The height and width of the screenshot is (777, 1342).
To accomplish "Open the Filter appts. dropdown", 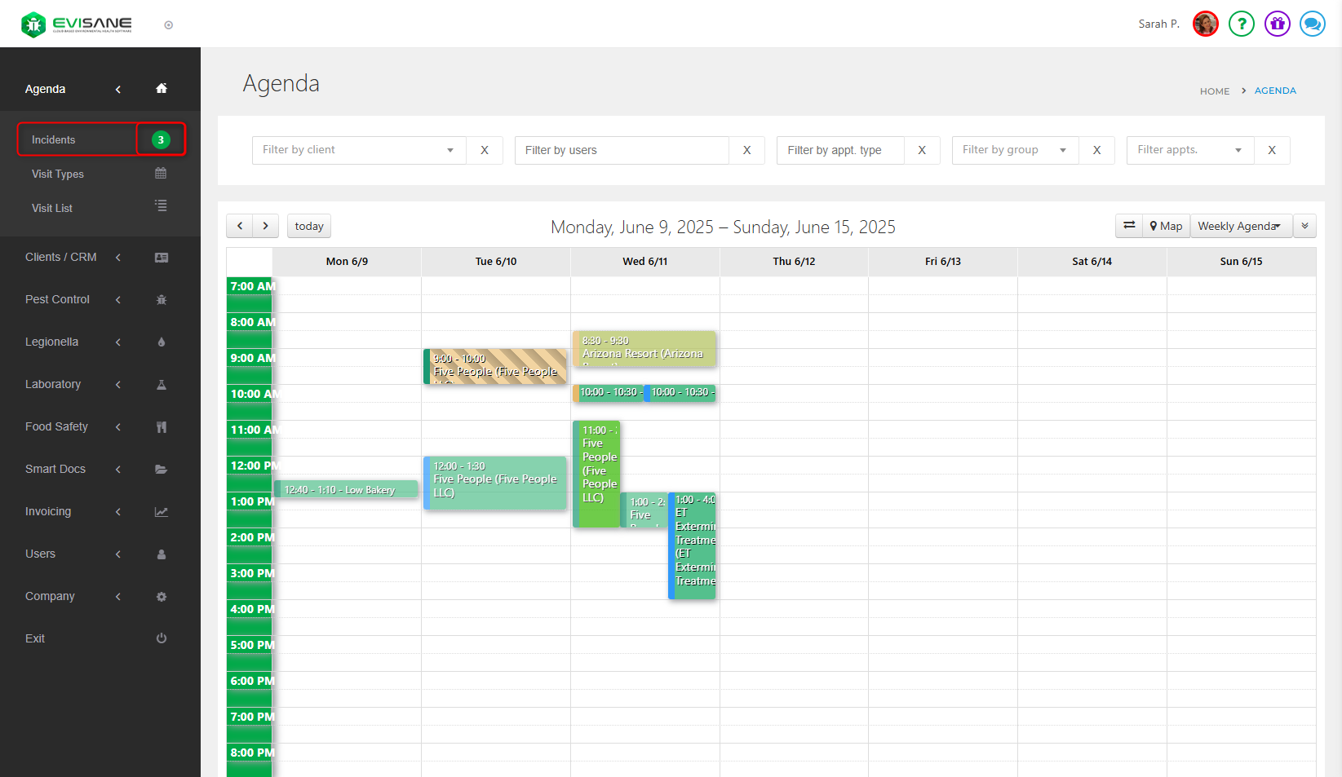I will tap(1190, 150).
